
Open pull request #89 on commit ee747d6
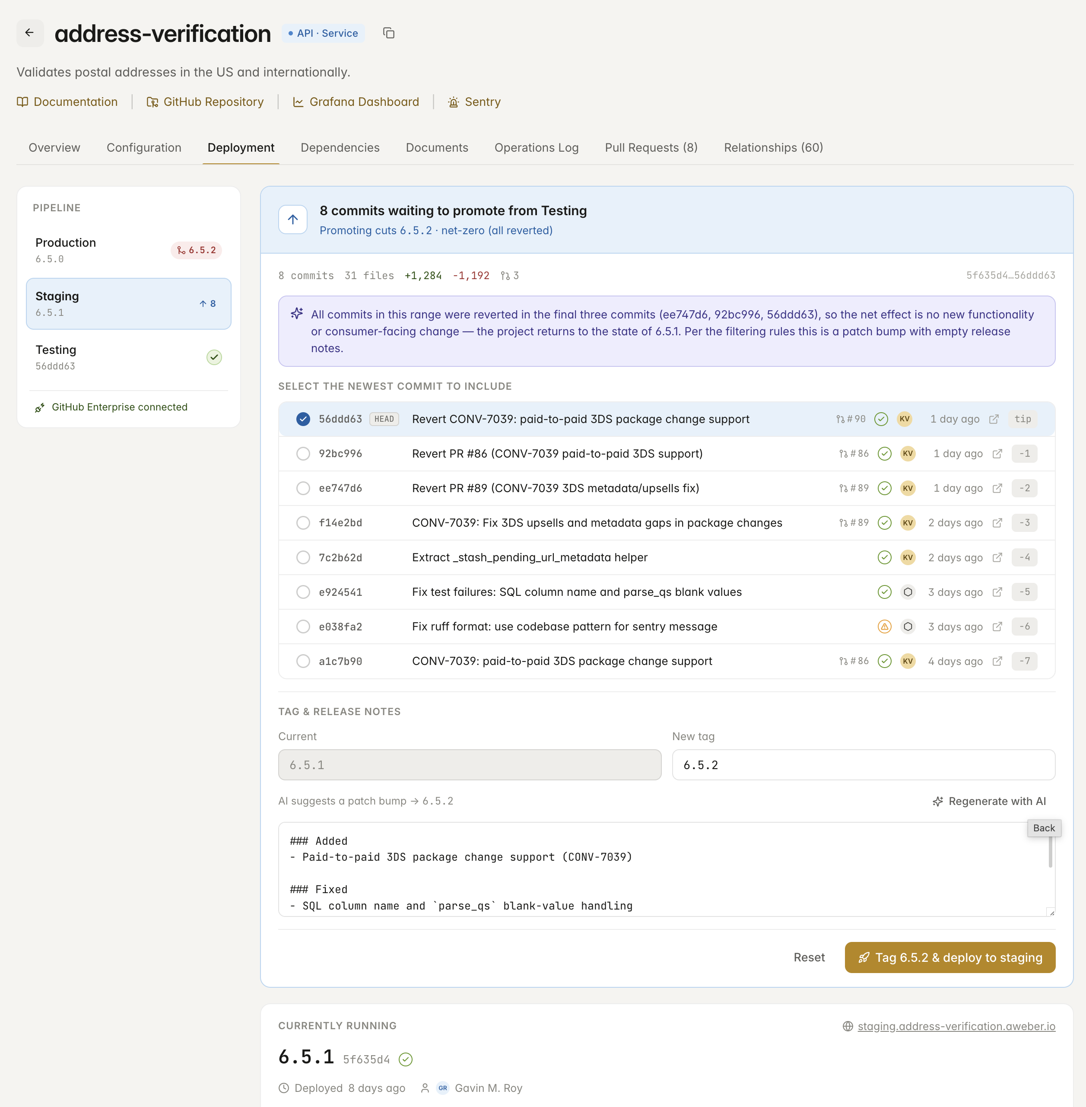[854, 488]
